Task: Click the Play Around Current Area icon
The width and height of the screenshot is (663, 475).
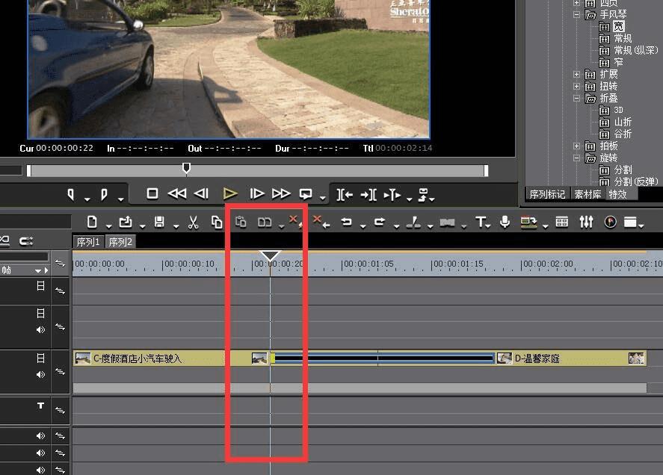Action: click(392, 195)
